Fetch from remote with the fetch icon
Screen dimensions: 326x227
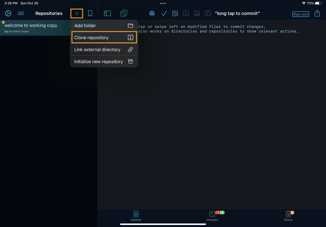(x=197, y=13)
